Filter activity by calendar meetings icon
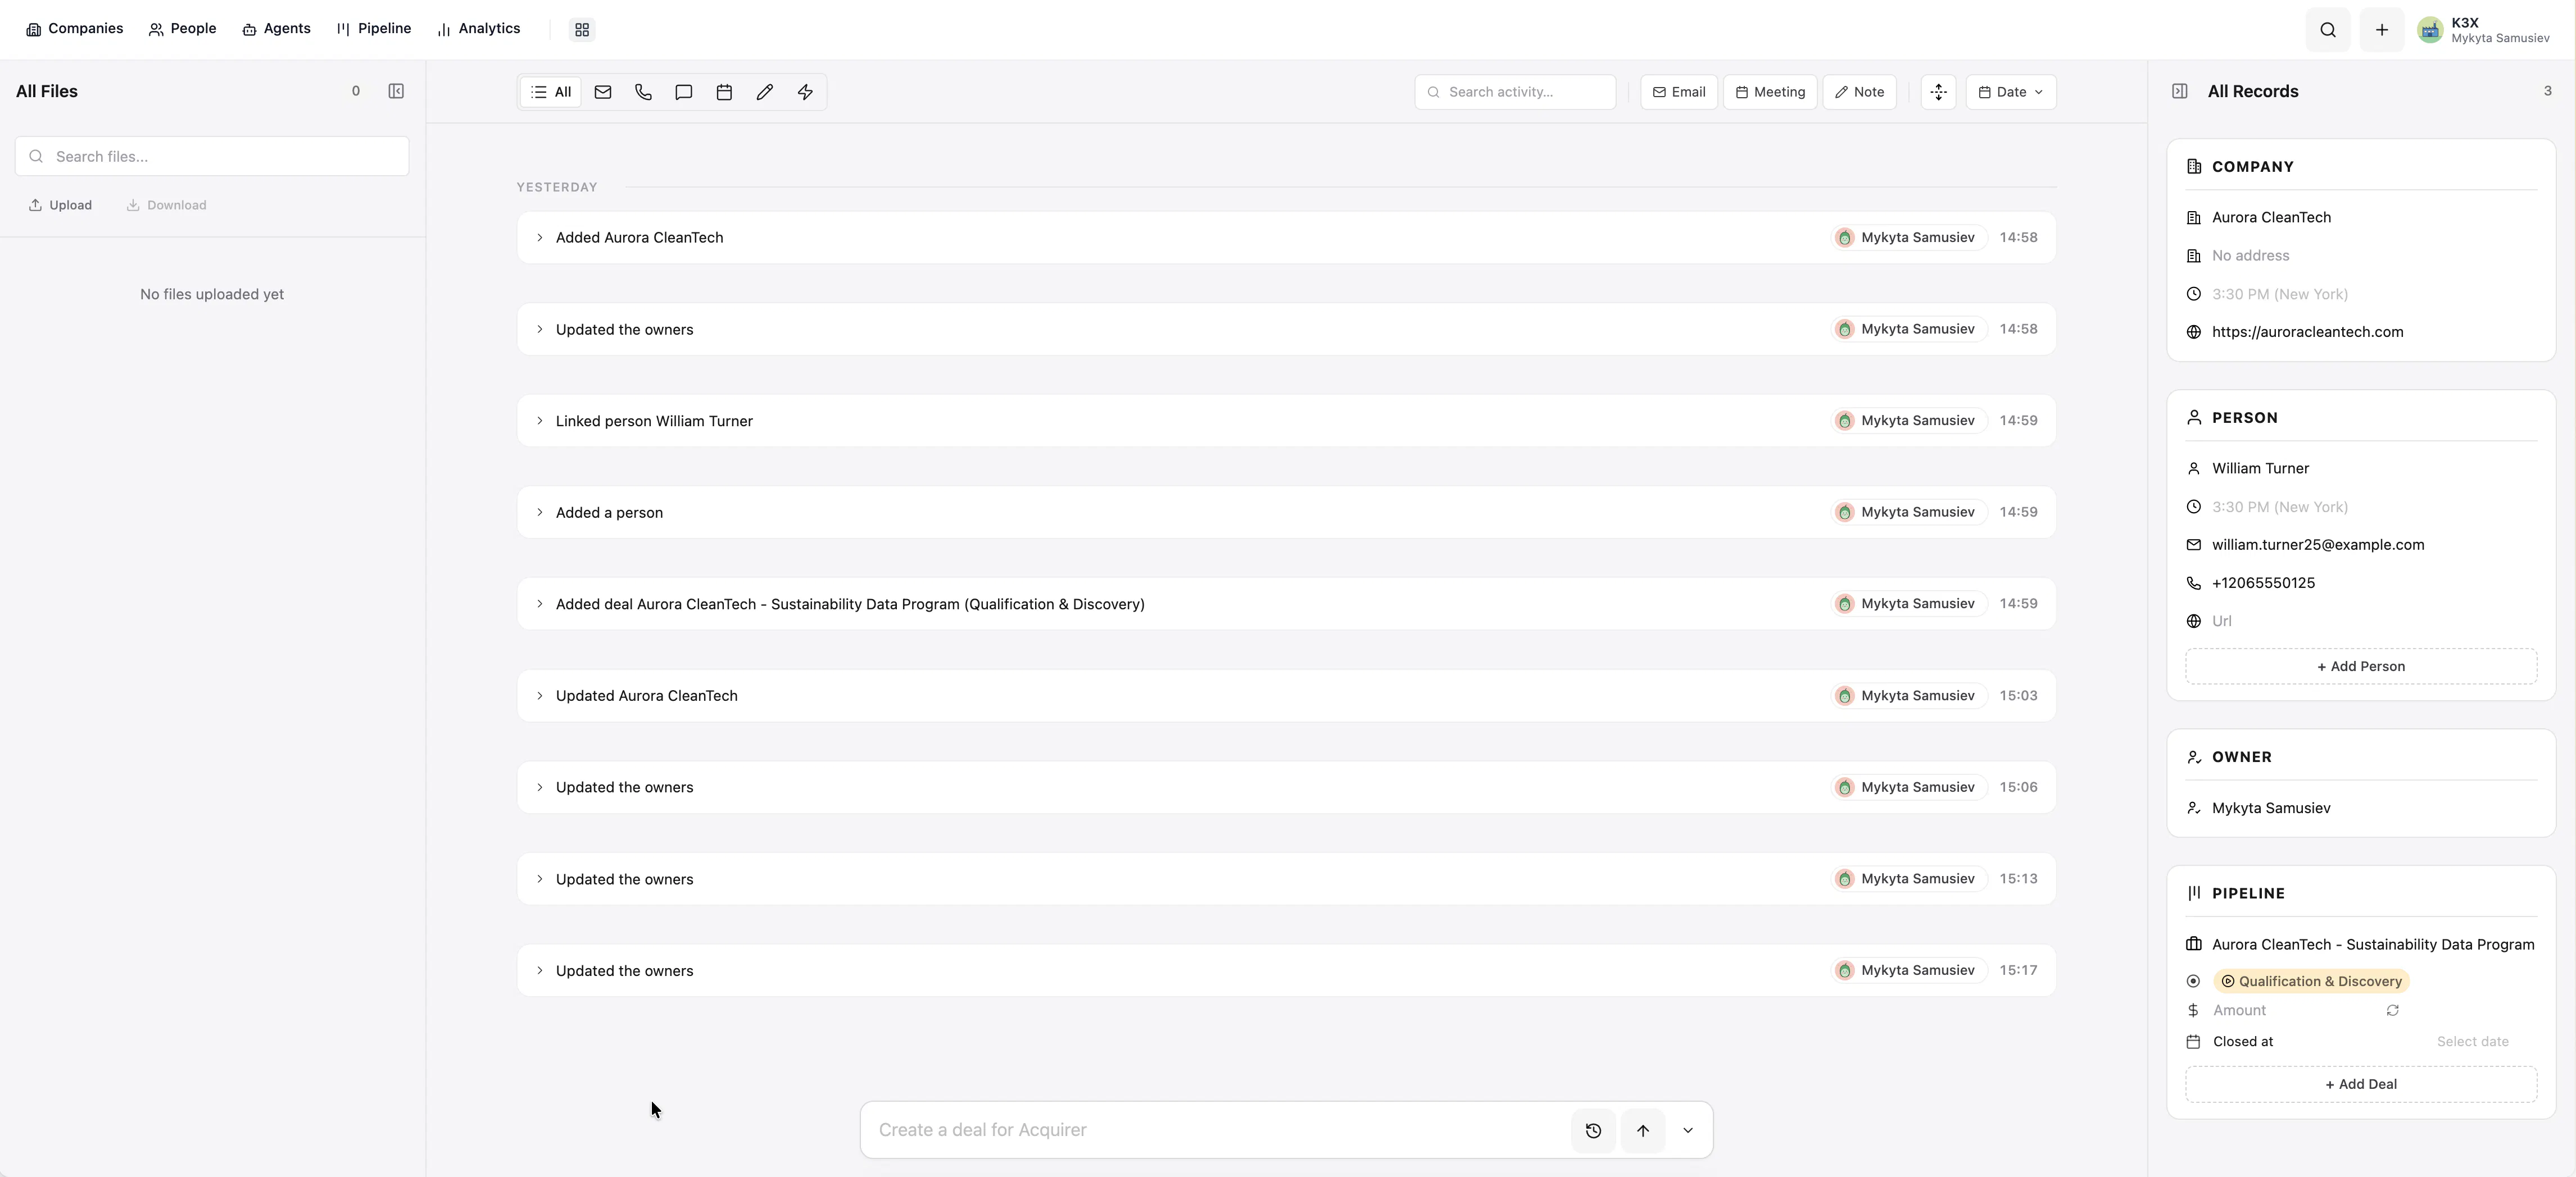This screenshot has width=2576, height=1177. click(724, 92)
